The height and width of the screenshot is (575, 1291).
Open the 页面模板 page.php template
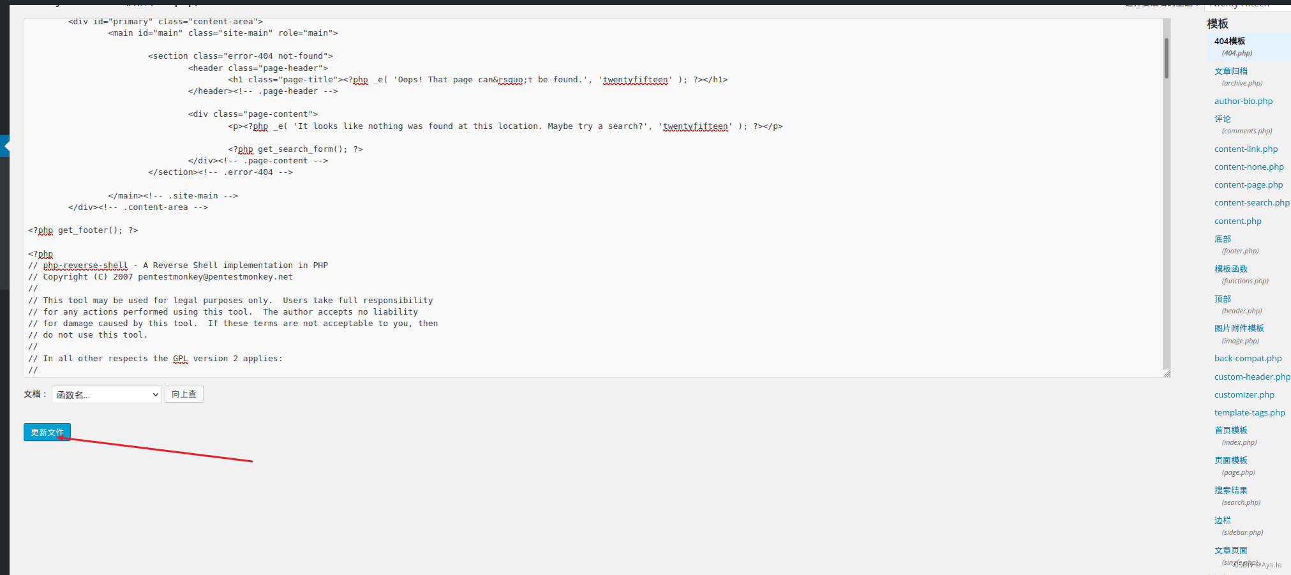pyautogui.click(x=1231, y=460)
